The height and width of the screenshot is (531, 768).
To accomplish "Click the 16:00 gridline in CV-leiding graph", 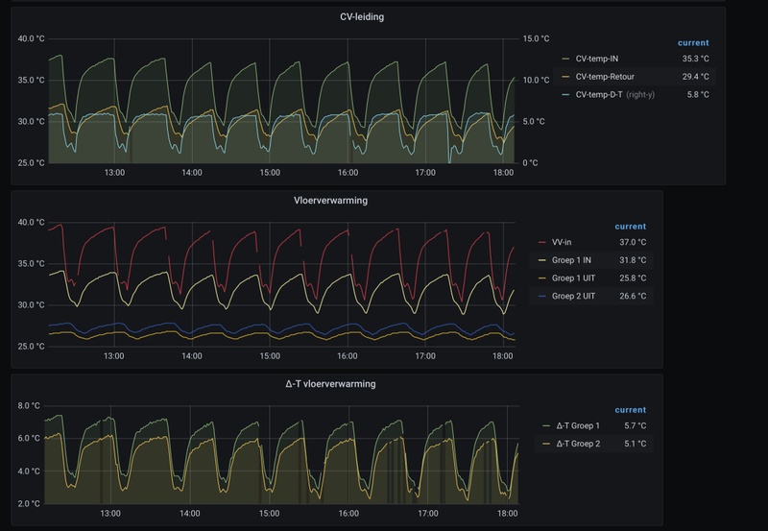I will click(x=348, y=101).
